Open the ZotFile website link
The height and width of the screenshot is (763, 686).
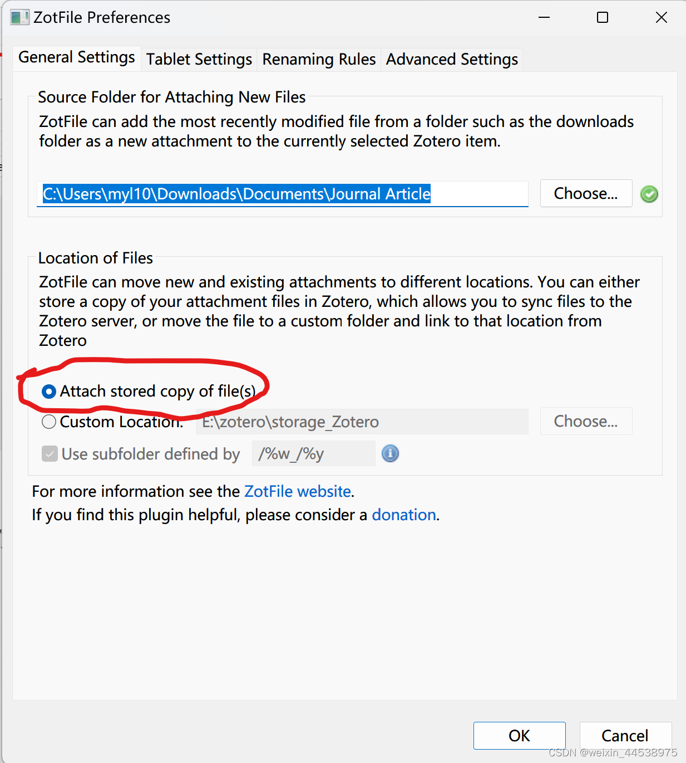tap(298, 491)
